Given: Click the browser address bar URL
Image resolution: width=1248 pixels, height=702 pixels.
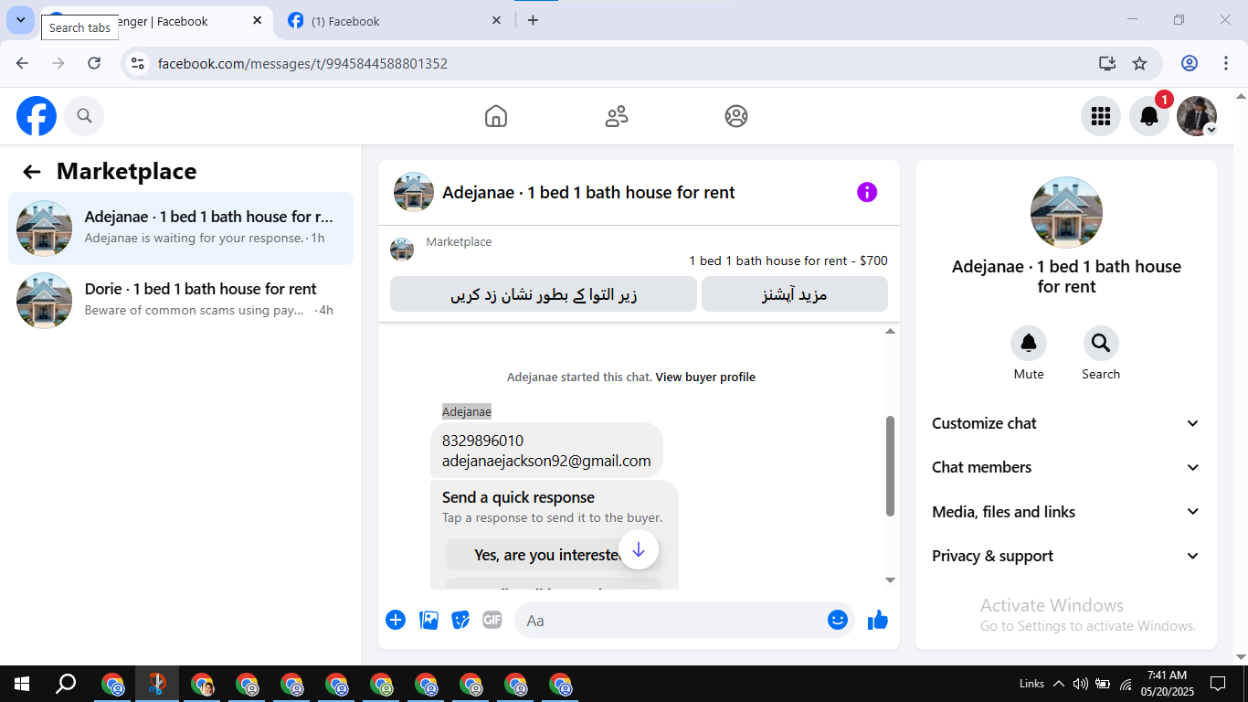Looking at the screenshot, I should tap(302, 64).
